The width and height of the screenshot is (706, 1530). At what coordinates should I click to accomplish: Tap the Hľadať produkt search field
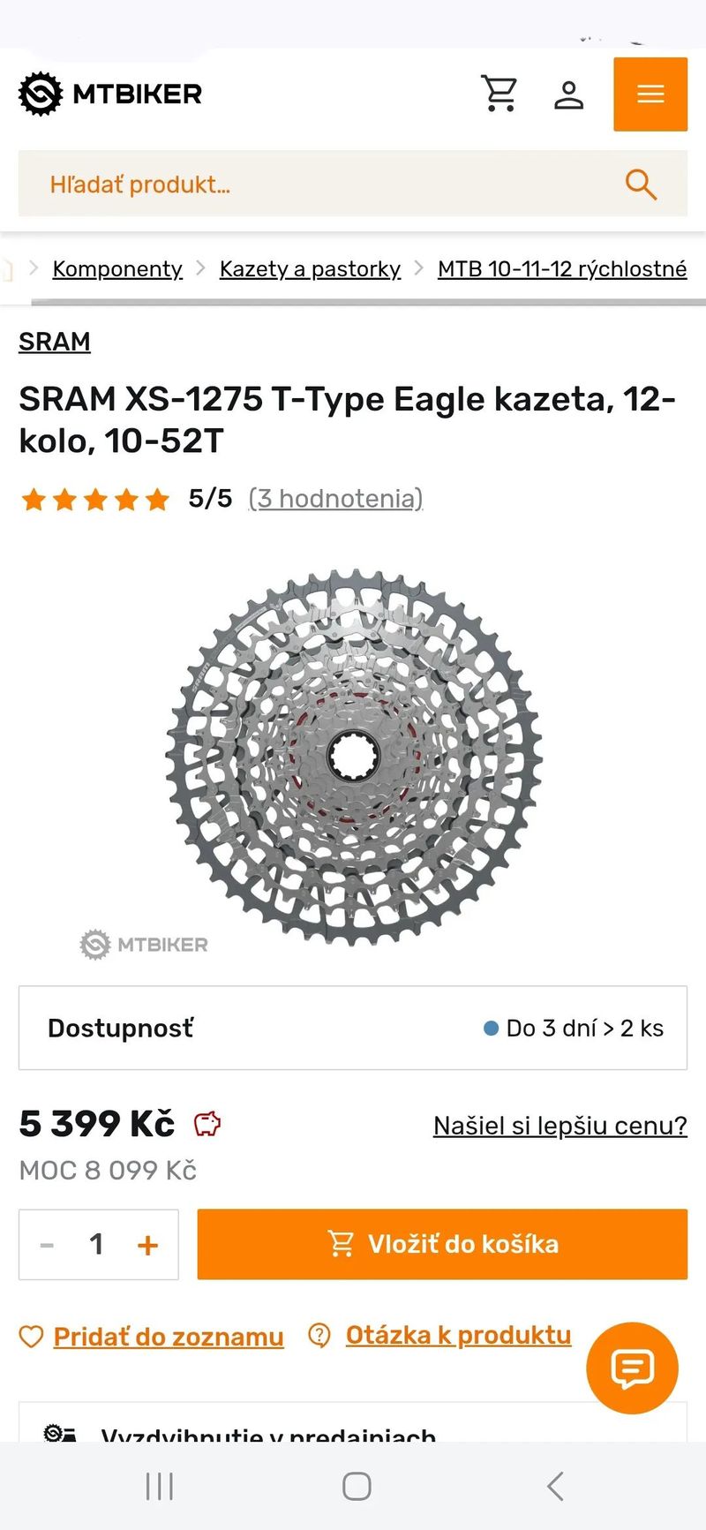click(x=265, y=185)
